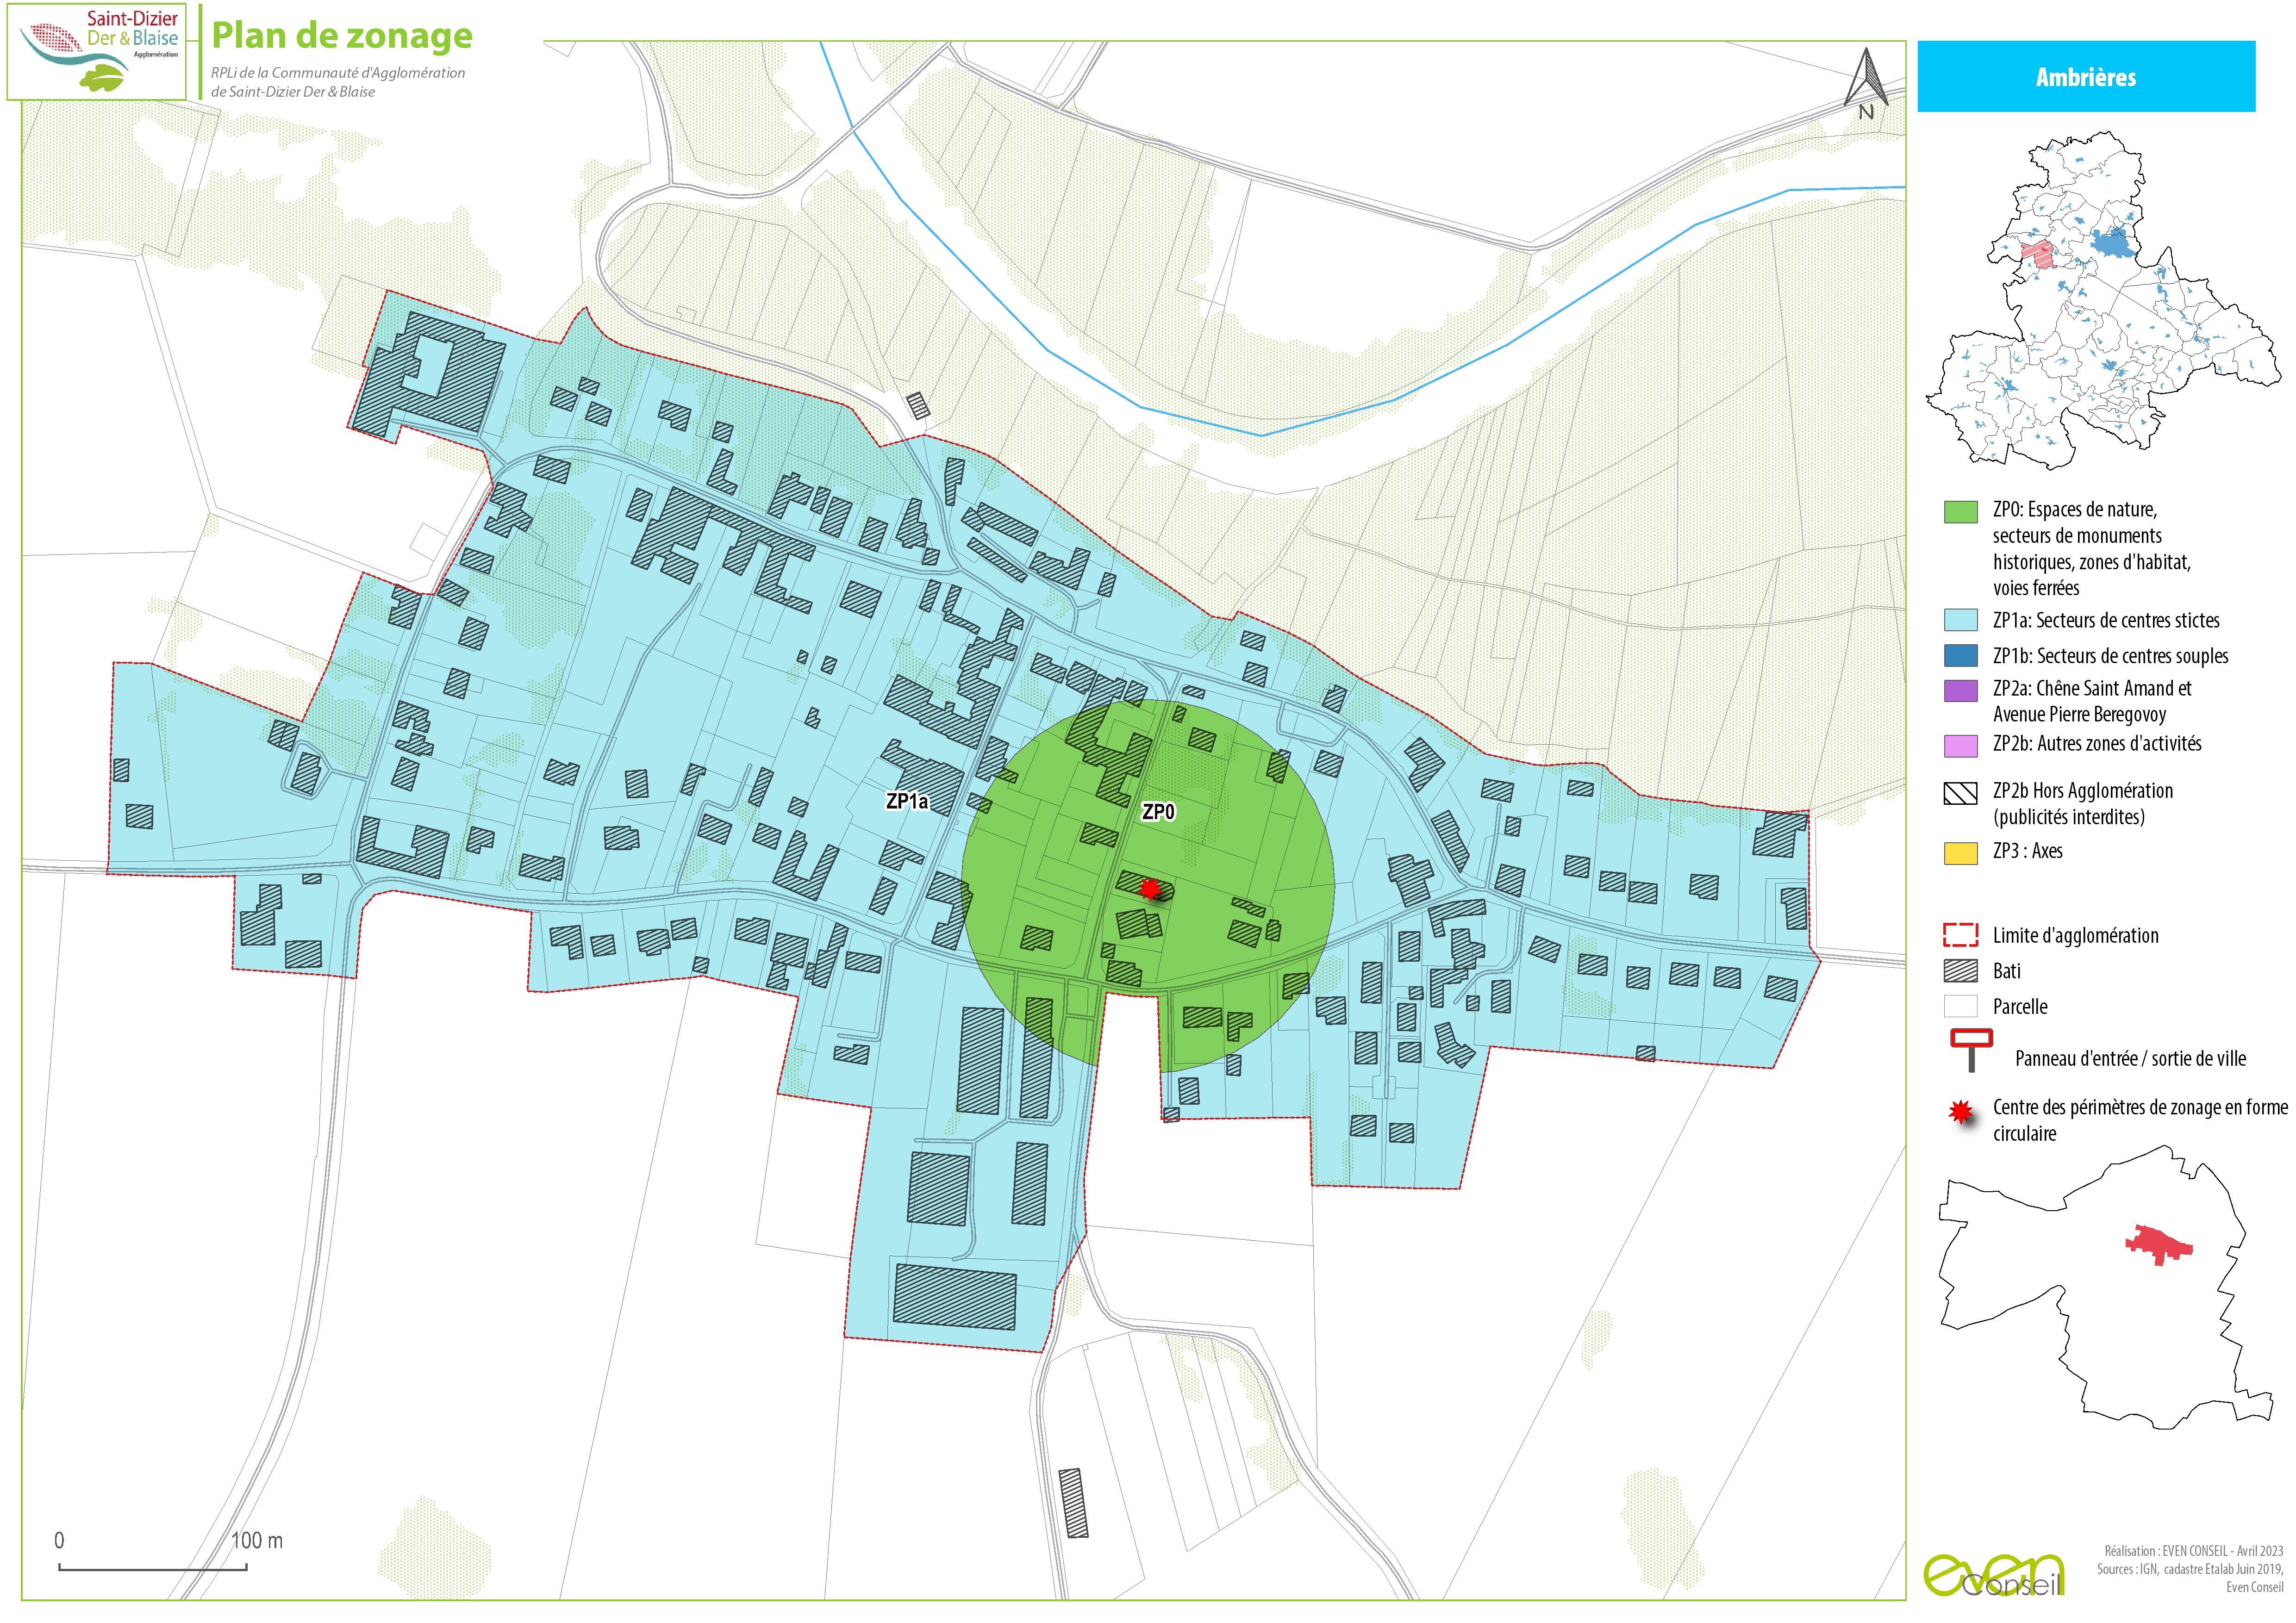
Task: Click the green ZP0 legend swatch
Action: (1960, 512)
